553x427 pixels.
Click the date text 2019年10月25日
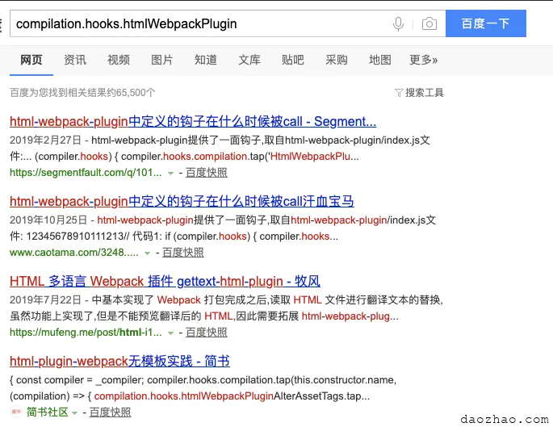(x=48, y=220)
